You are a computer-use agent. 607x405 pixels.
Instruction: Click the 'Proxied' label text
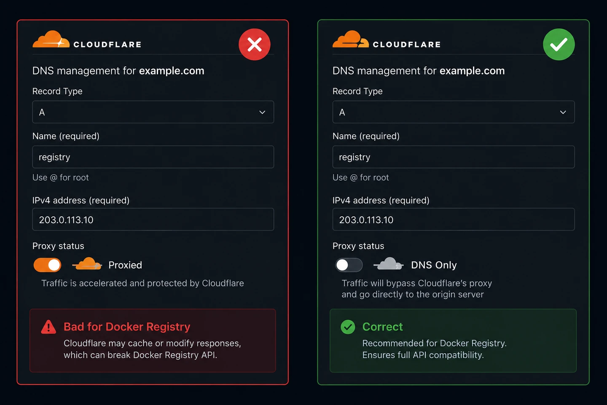(x=125, y=265)
